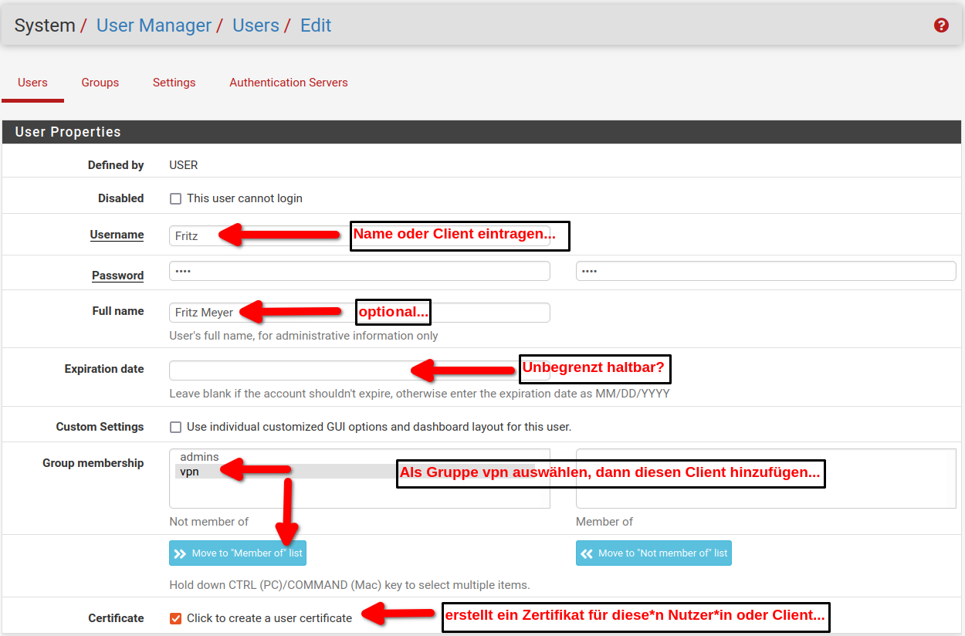Viewport: 965px width, 636px height.
Task: Check the 'This user cannot login' box
Action: 175,198
